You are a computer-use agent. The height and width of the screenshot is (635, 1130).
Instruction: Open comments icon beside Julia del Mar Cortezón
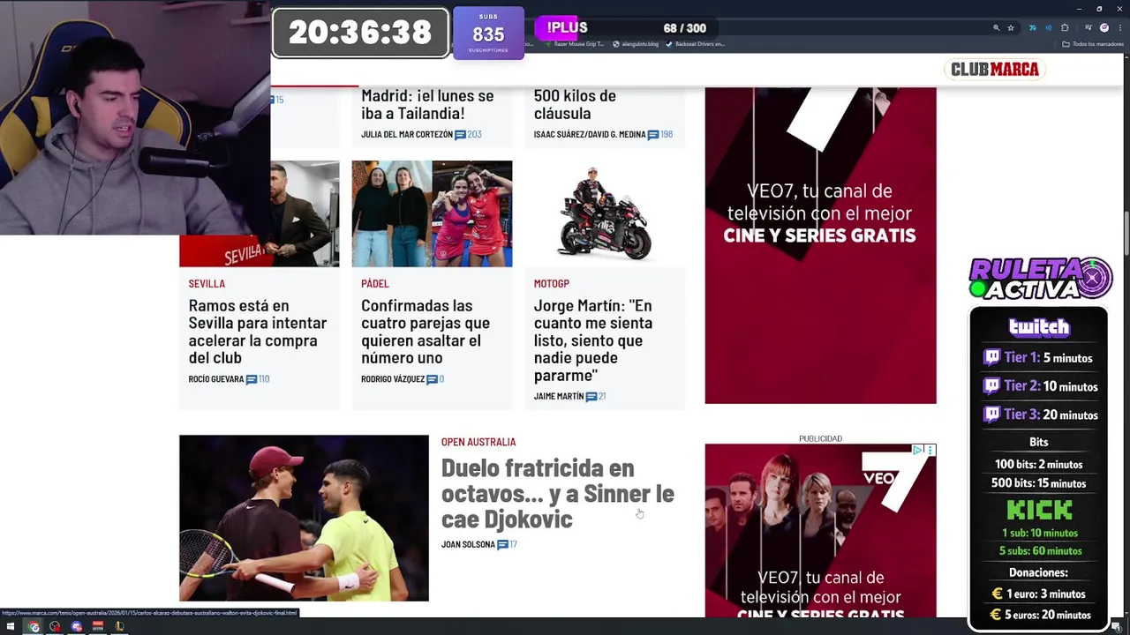pyautogui.click(x=460, y=135)
